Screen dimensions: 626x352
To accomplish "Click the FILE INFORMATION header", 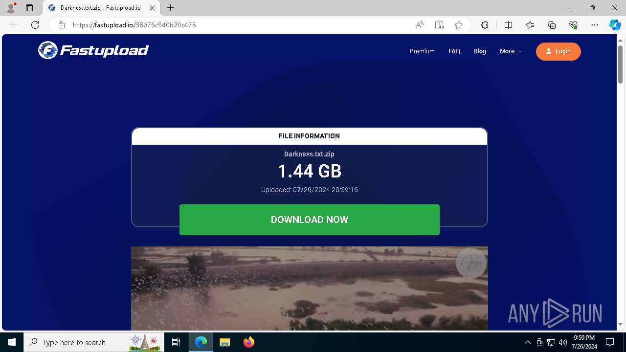I will click(310, 136).
